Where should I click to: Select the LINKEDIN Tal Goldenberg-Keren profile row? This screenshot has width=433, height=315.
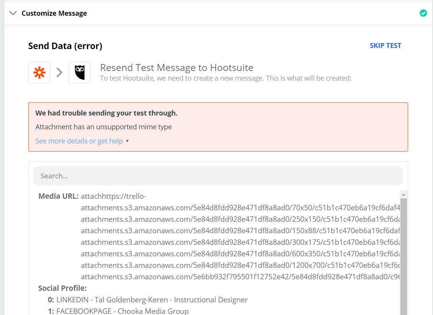pyautogui.click(x=148, y=300)
